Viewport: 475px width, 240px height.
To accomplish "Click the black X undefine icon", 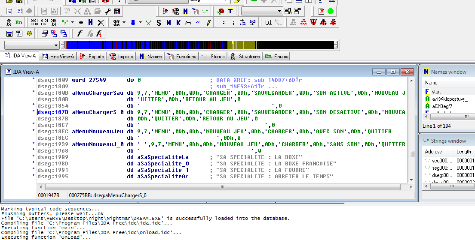I will coord(101,23).
